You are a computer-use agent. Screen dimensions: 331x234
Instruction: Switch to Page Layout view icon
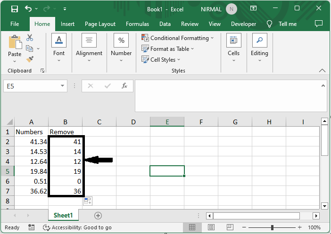click(x=211, y=227)
